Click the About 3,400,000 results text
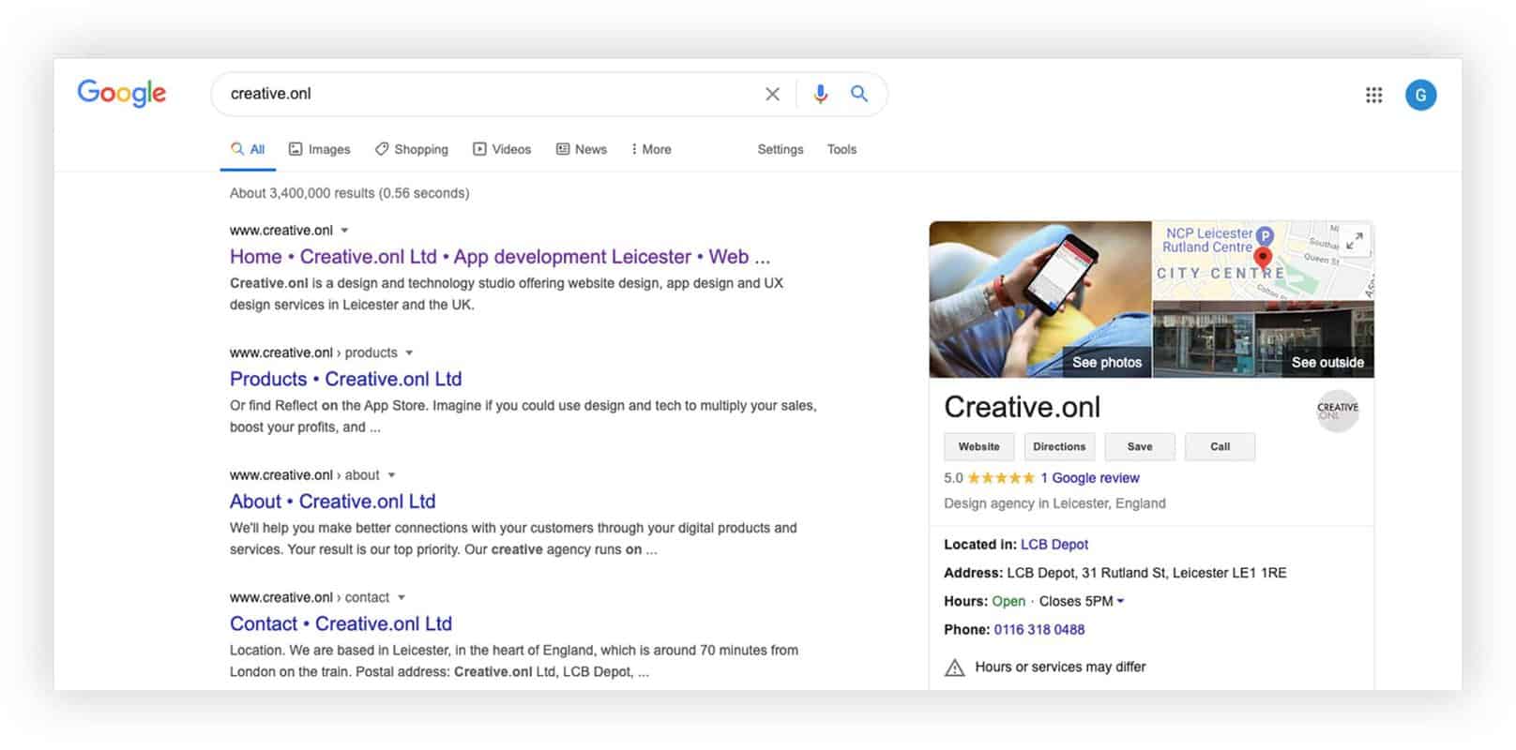Screen dimensions: 1516x750 350,193
